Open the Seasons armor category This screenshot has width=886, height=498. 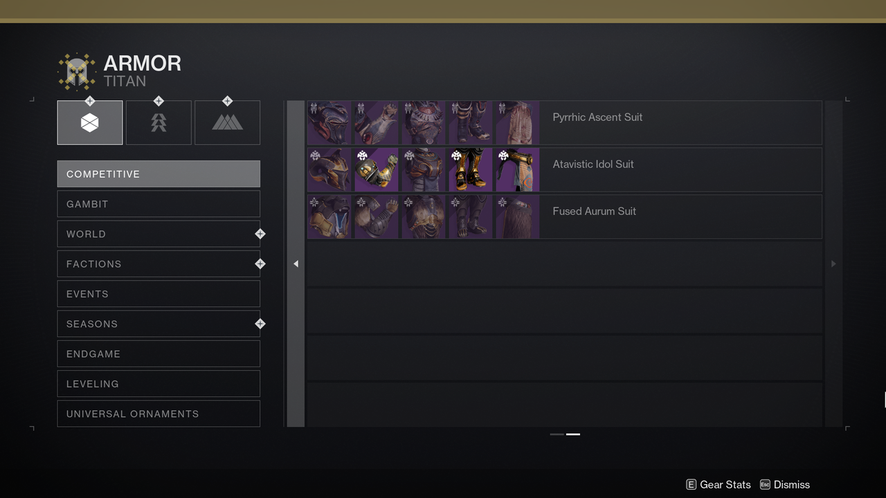pyautogui.click(x=159, y=324)
